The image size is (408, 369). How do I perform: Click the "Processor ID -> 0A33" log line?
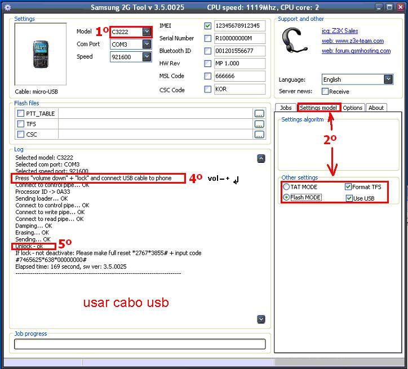[43, 192]
